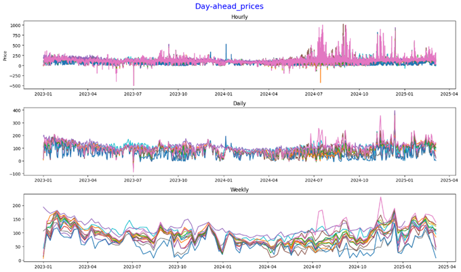Viewport: 461px width, 272px height.
Task: Click the 2025-04 tick on Hourly x-axis
Action: pos(450,95)
